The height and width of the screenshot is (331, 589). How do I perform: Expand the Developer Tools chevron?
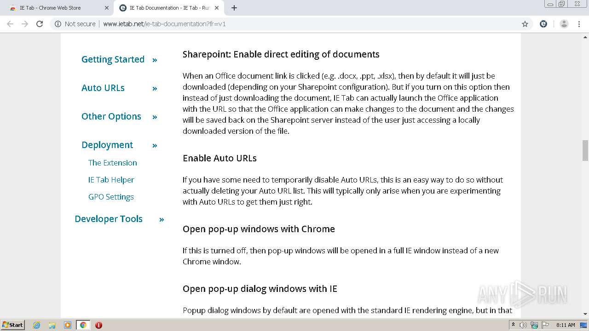162,219
